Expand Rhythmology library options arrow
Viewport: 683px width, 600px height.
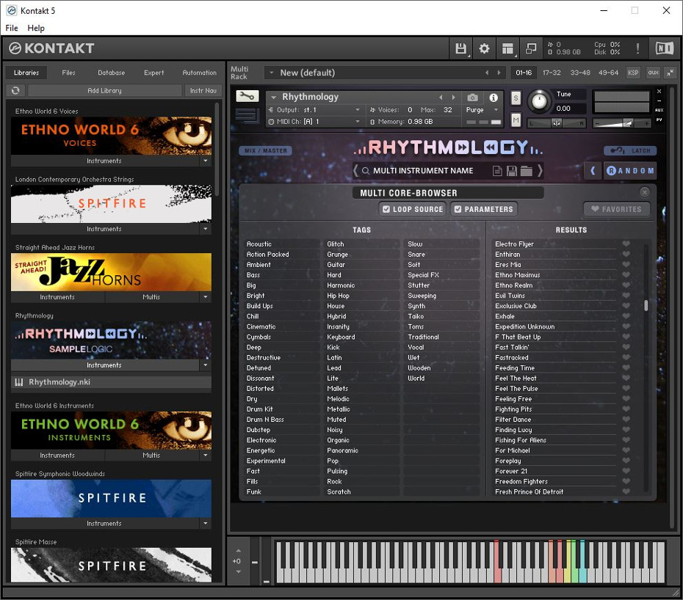point(206,365)
